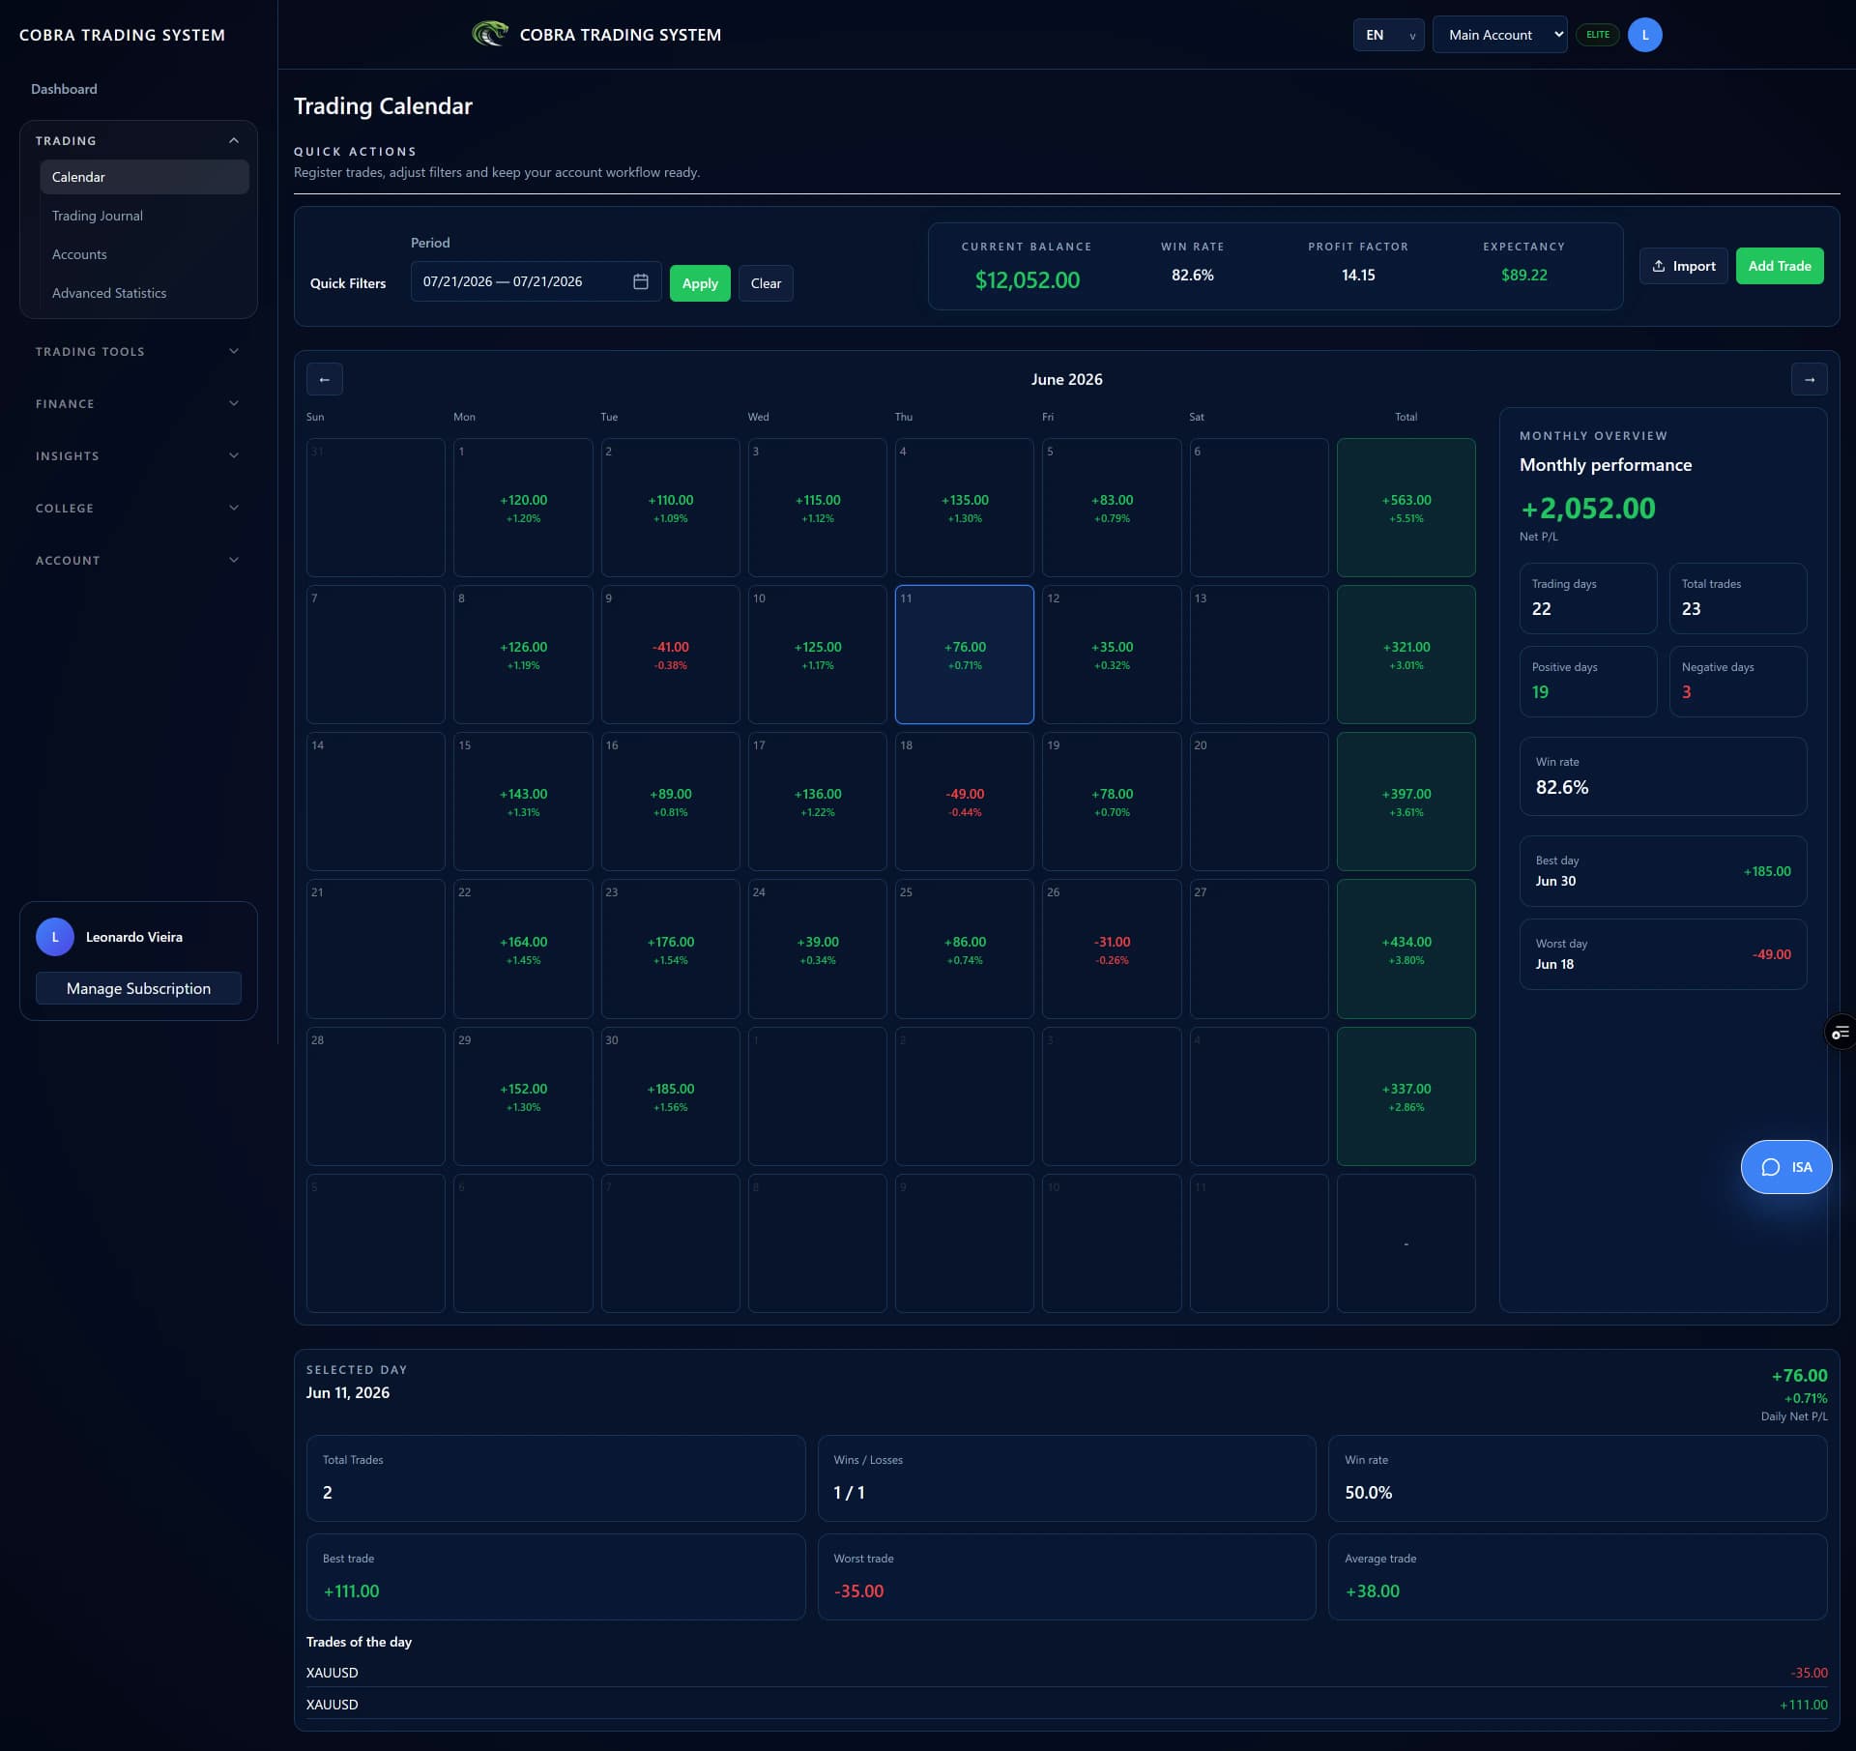The width and height of the screenshot is (1856, 1751).
Task: Collapse the Trading sidebar section
Action: 138,141
